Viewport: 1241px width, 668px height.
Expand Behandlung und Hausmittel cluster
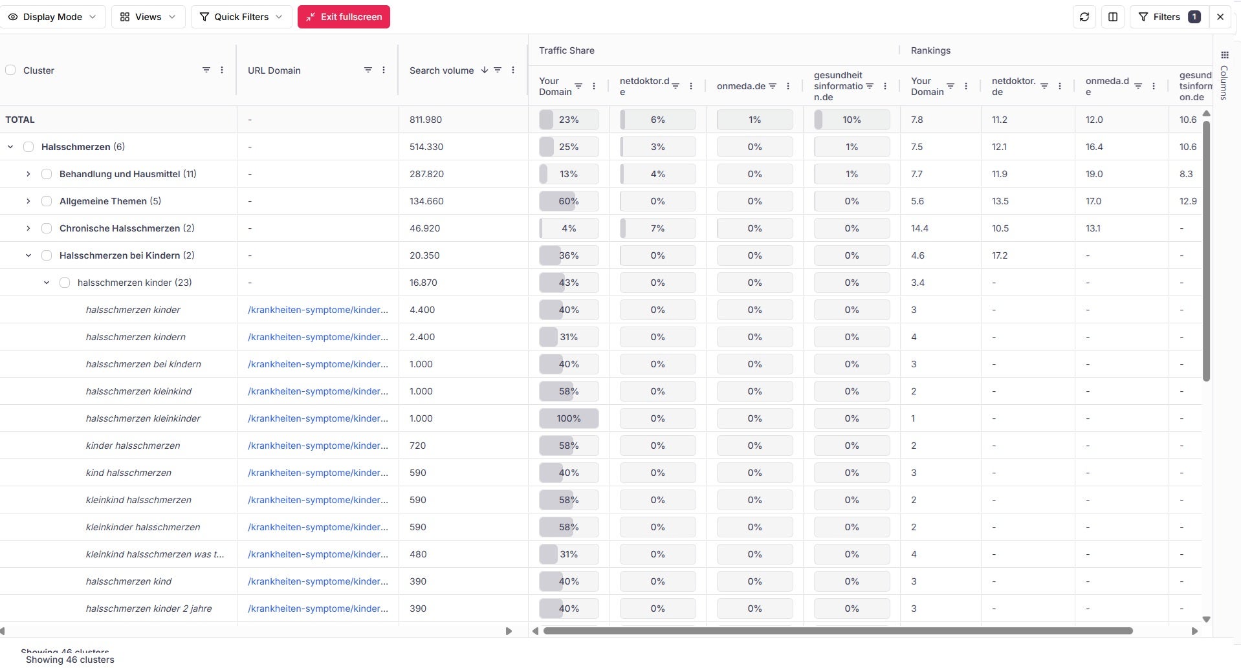(28, 174)
